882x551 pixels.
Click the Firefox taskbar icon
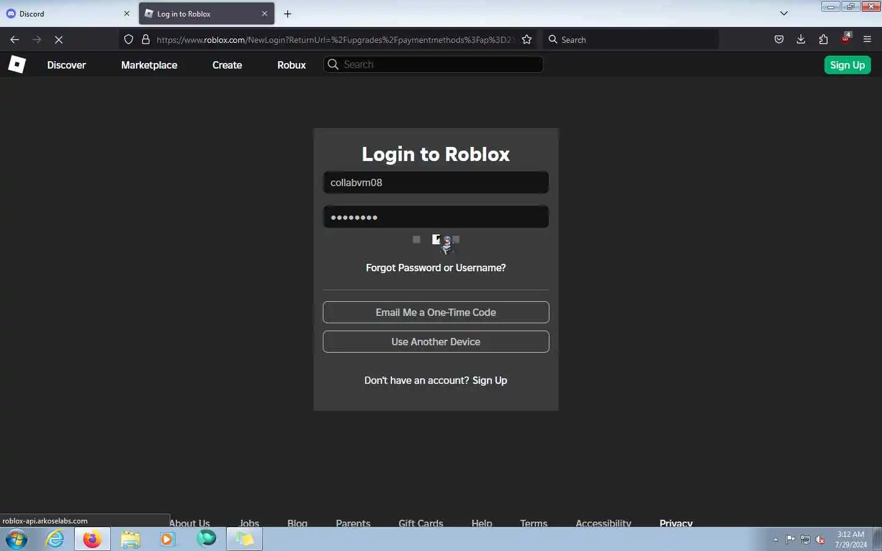tap(92, 539)
